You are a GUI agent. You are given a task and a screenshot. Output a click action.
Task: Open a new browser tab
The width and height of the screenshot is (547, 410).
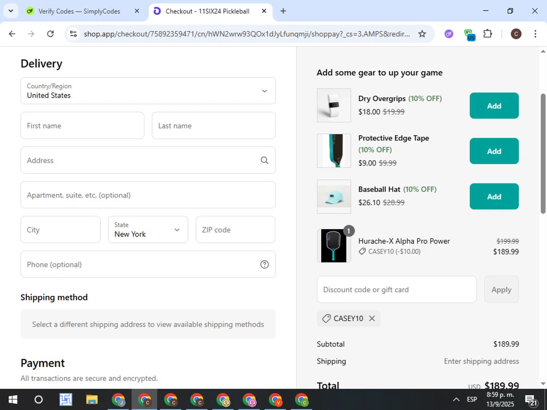pyautogui.click(x=283, y=11)
